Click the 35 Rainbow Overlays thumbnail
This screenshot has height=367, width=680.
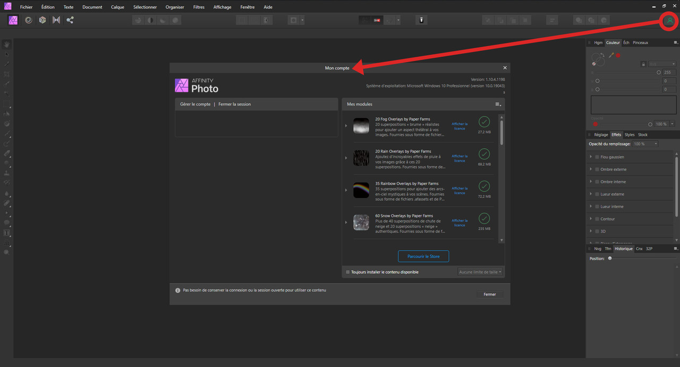coord(361,190)
